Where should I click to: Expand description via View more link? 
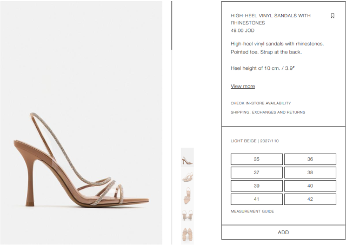[243, 86]
